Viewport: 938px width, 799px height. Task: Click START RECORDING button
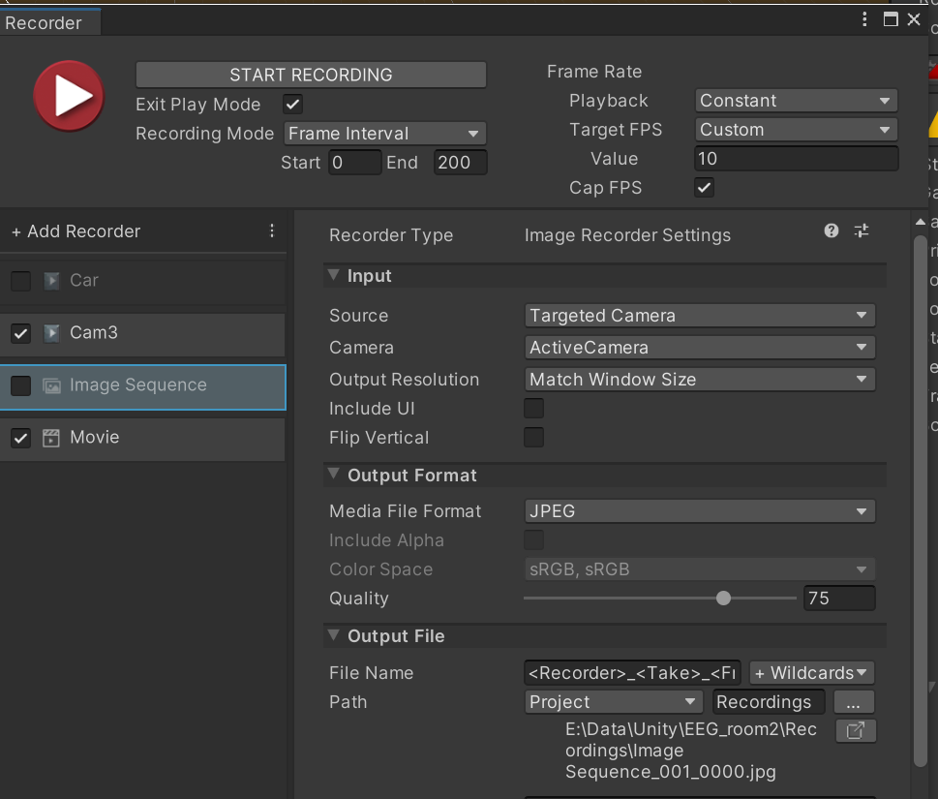point(311,75)
